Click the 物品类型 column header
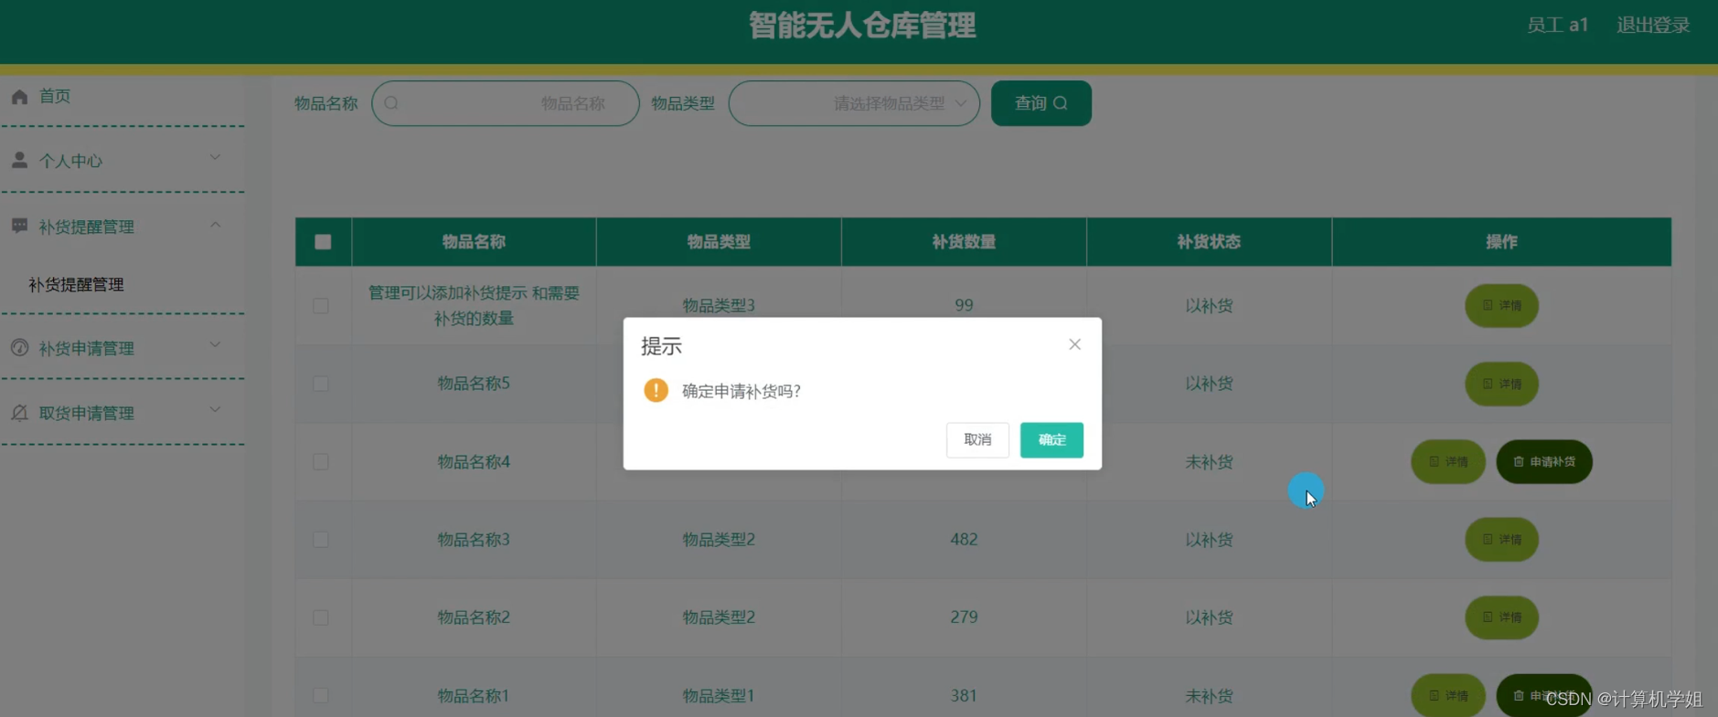 719,242
